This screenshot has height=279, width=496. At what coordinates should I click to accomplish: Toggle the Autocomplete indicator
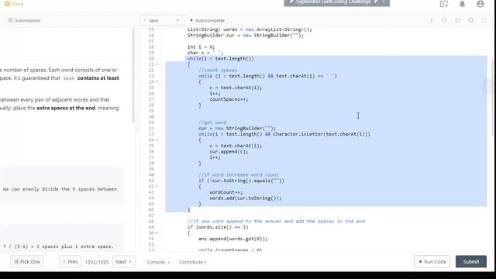pyautogui.click(x=207, y=20)
